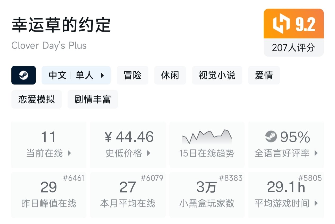Expand 当前在线 details arrow

pos(69,153)
